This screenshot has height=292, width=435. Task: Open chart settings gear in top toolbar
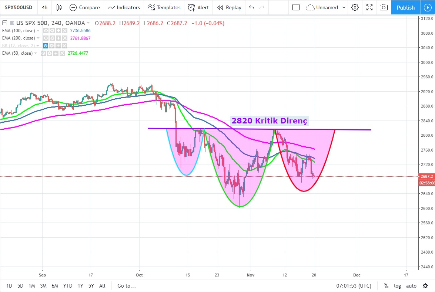click(x=355, y=7)
